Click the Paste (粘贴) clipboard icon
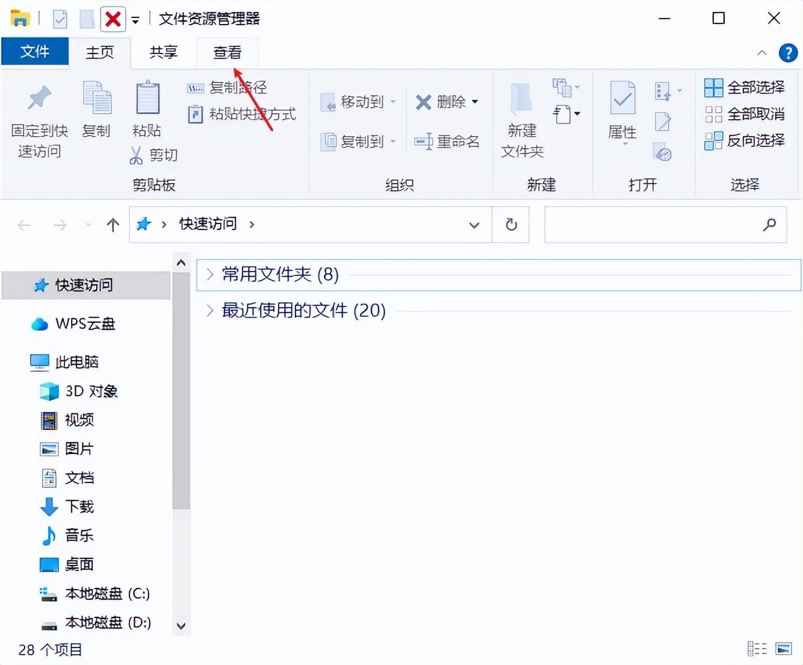803x665 pixels. (147, 98)
